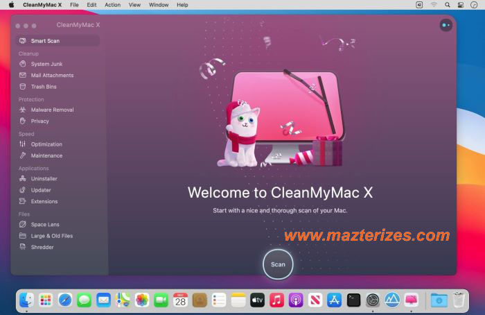Click the Trash Bins icon
Screen dimensions: 485x315
click(23, 87)
